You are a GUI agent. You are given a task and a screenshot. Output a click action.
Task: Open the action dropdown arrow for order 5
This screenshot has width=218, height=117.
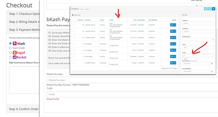pos(175,44)
